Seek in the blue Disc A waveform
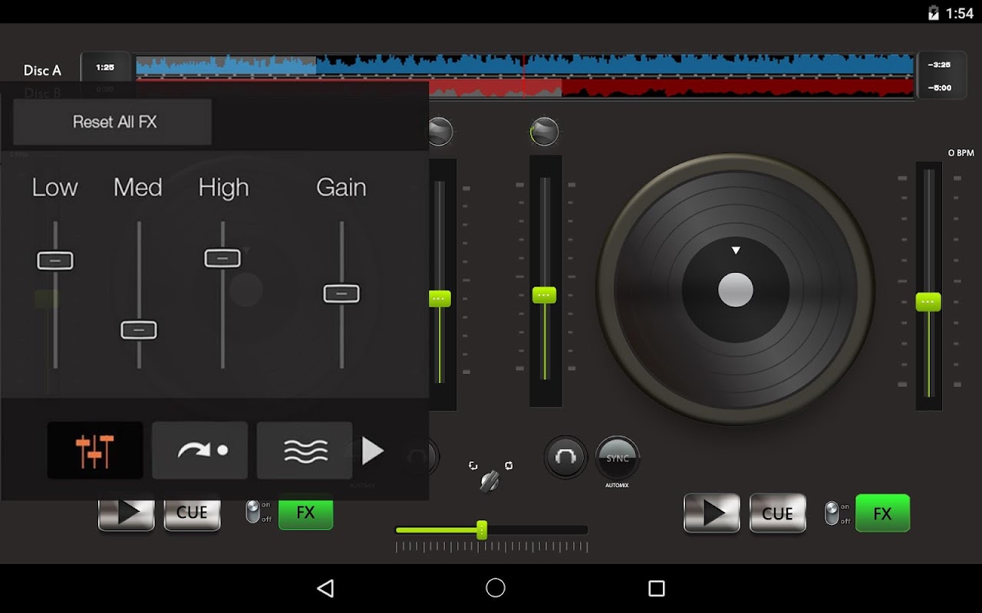The height and width of the screenshot is (613, 982). tap(525, 65)
